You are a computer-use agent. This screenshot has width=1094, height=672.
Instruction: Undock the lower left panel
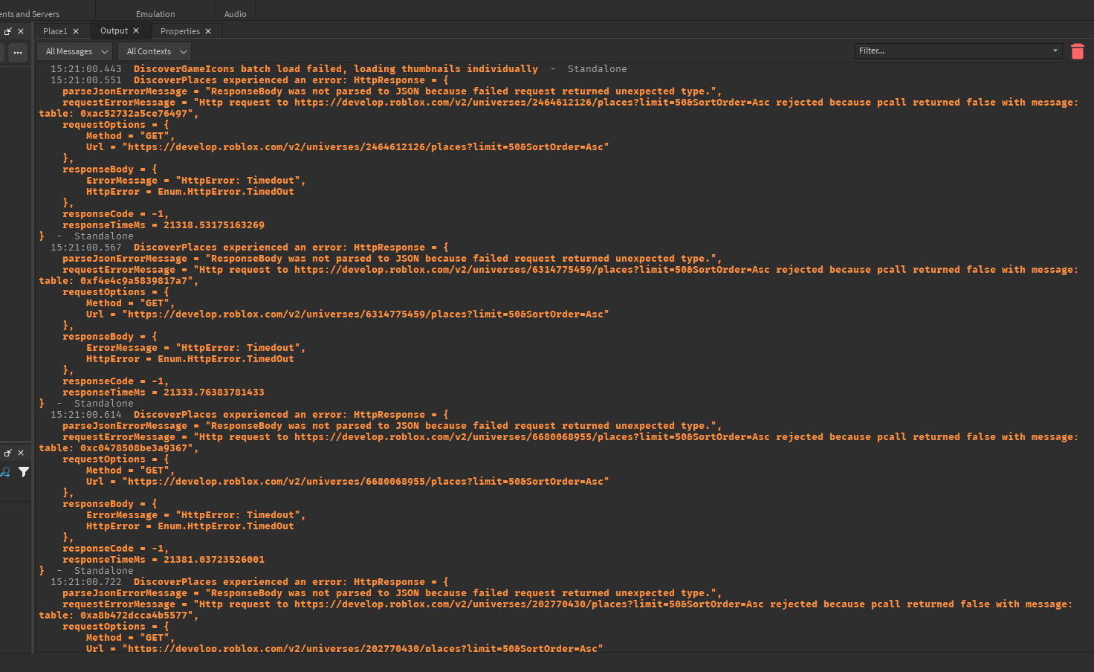click(x=8, y=453)
